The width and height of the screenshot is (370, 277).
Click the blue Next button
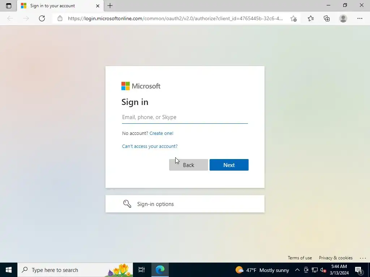click(229, 165)
